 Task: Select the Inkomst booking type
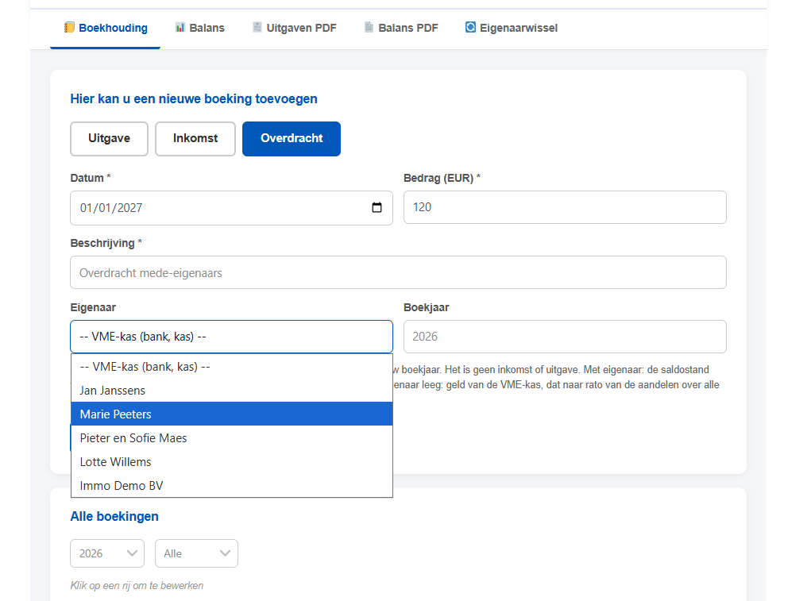click(x=195, y=139)
